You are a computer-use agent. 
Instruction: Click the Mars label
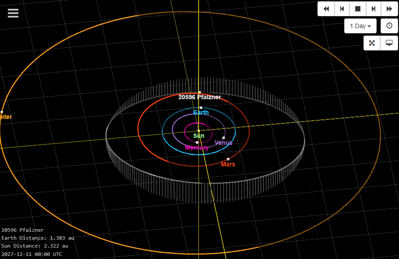pos(228,164)
